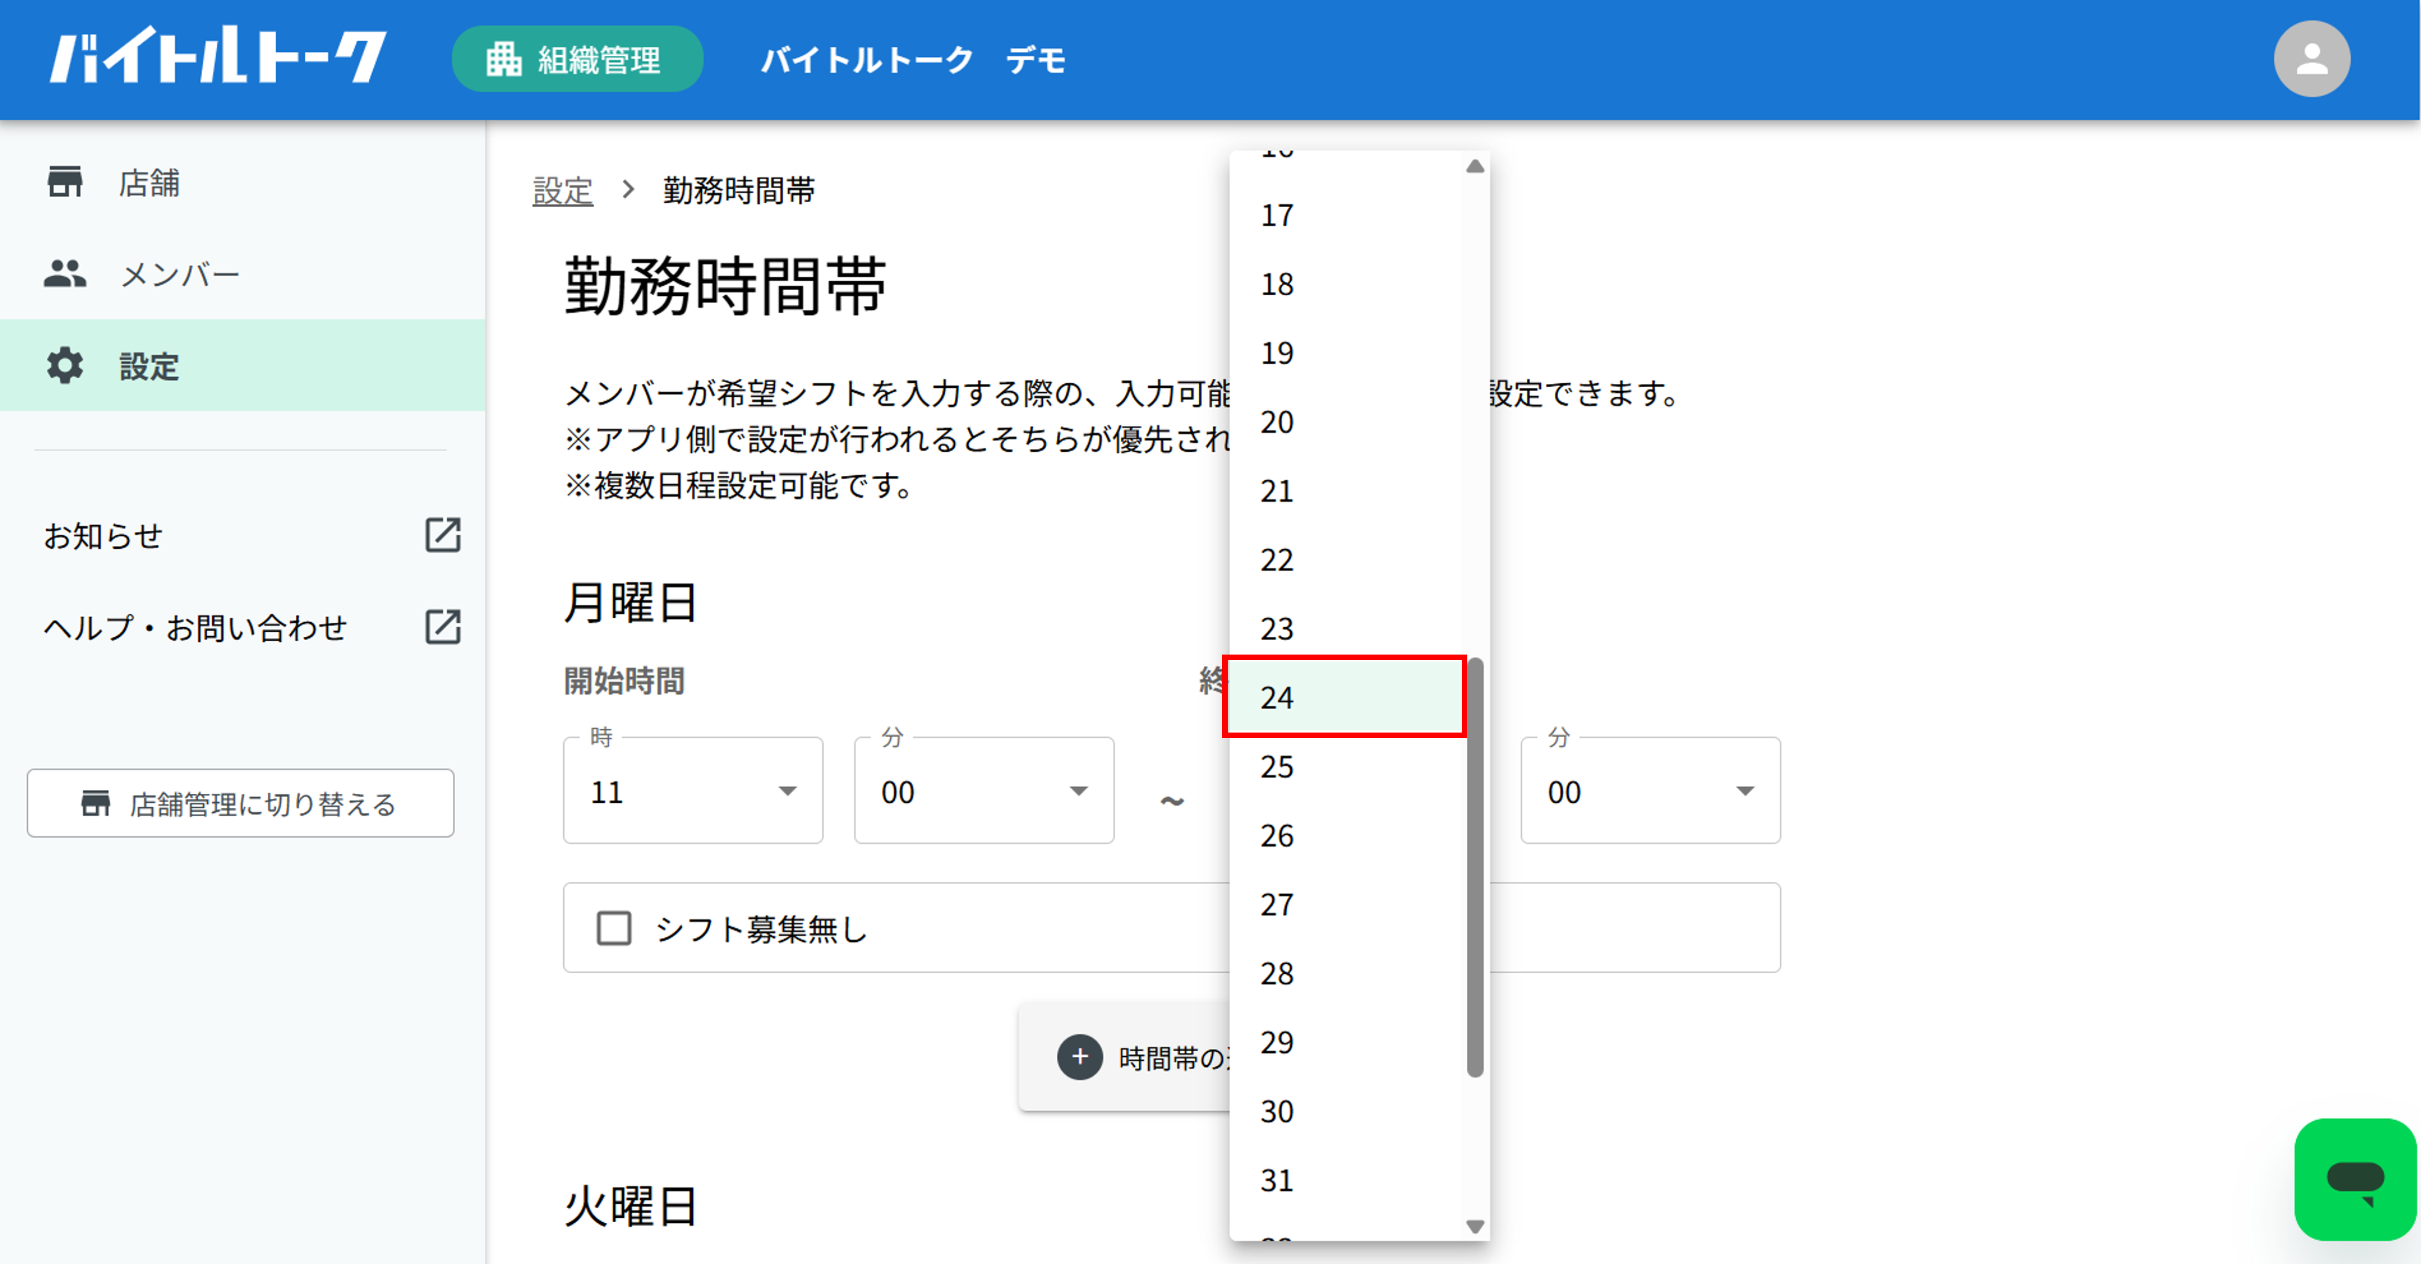Click the 開始時間 label
Image resolution: width=2421 pixels, height=1264 pixels.
tap(624, 680)
